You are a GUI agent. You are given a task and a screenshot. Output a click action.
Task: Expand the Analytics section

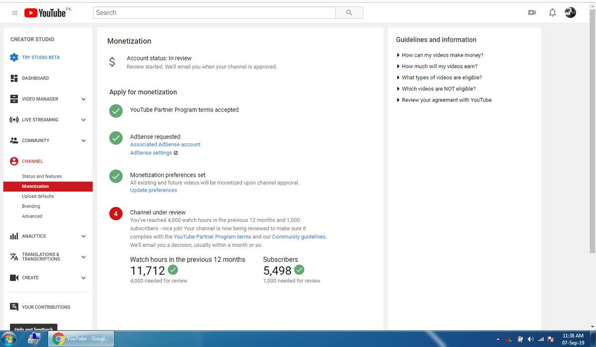point(83,236)
